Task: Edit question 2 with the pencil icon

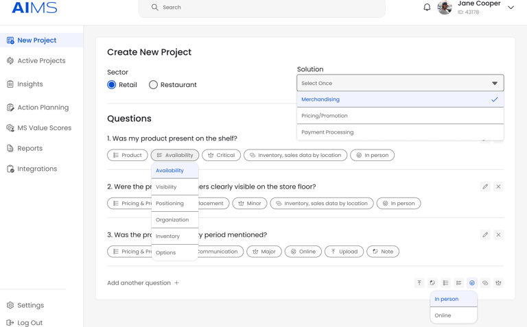Action: [x=485, y=186]
